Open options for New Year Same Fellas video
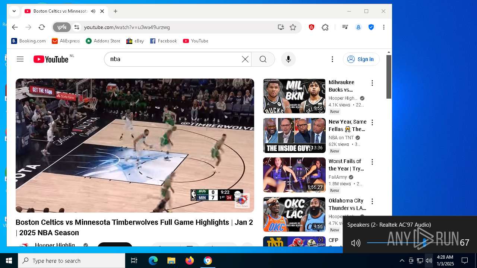Screen dimensions: 477x268 pos(372,122)
